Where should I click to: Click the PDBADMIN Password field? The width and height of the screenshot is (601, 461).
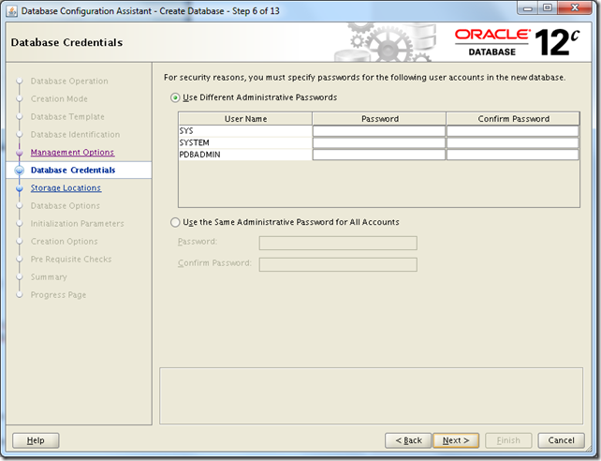(x=379, y=155)
